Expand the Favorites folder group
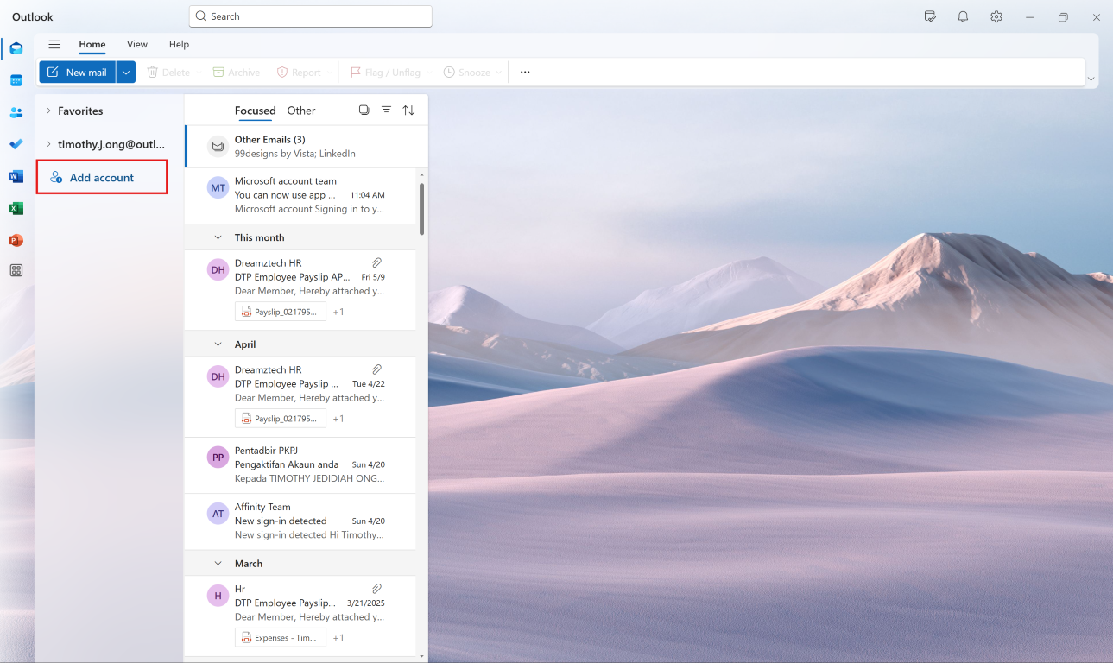The image size is (1113, 663). click(x=48, y=110)
